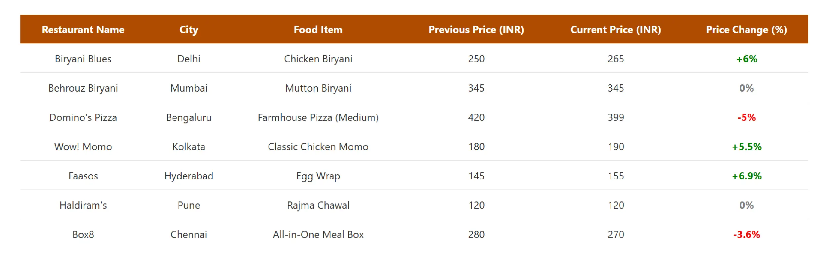Click the Previous Price (INR) header
Screen dimensions: 829x262
pos(476,30)
